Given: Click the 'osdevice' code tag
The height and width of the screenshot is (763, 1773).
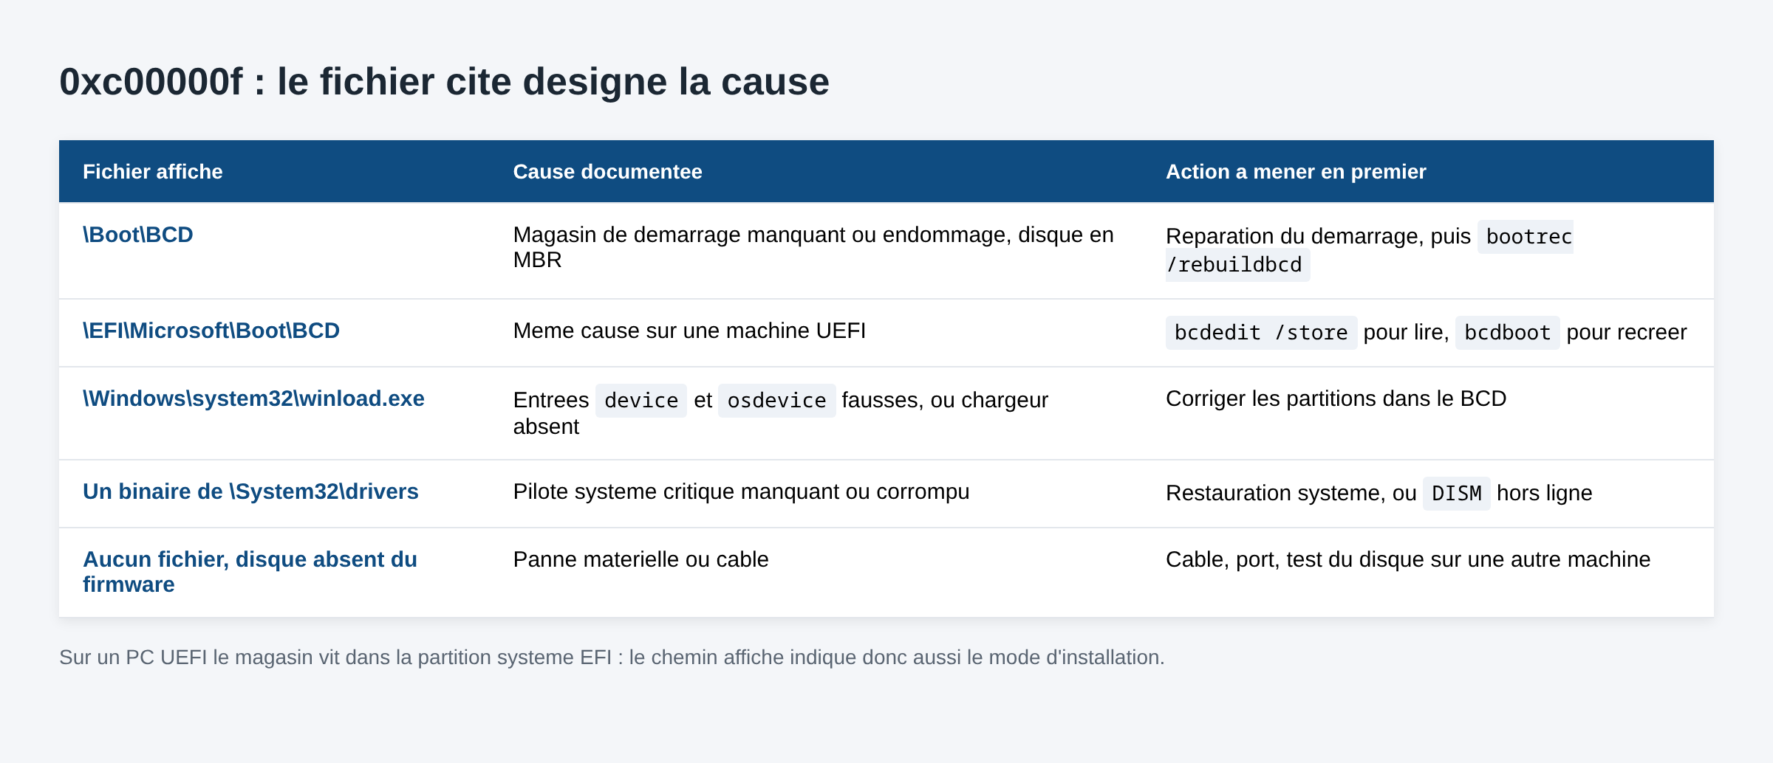Looking at the screenshot, I should [x=776, y=401].
